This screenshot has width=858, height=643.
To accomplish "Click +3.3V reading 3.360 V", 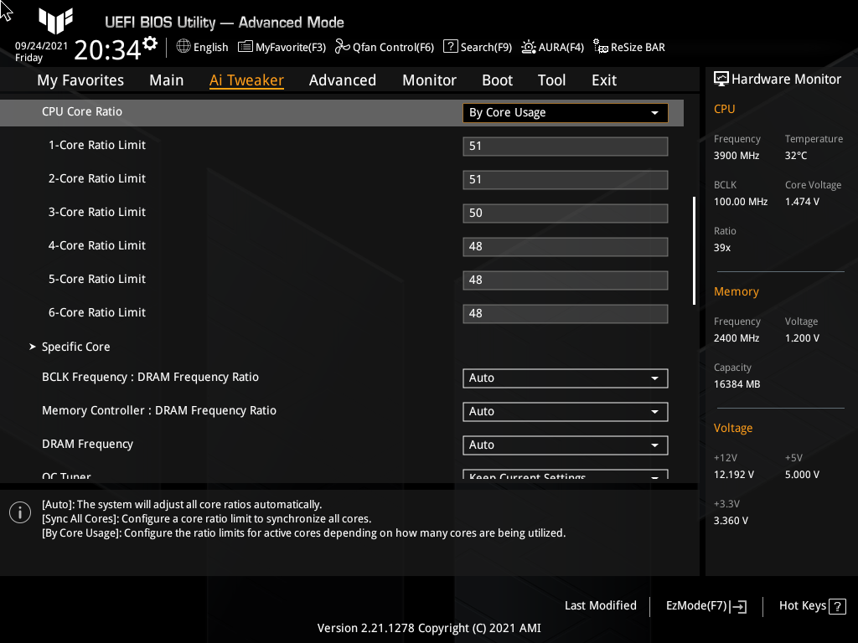I will point(731,521).
